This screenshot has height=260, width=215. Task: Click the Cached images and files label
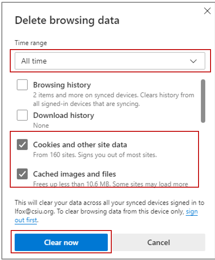74,174
